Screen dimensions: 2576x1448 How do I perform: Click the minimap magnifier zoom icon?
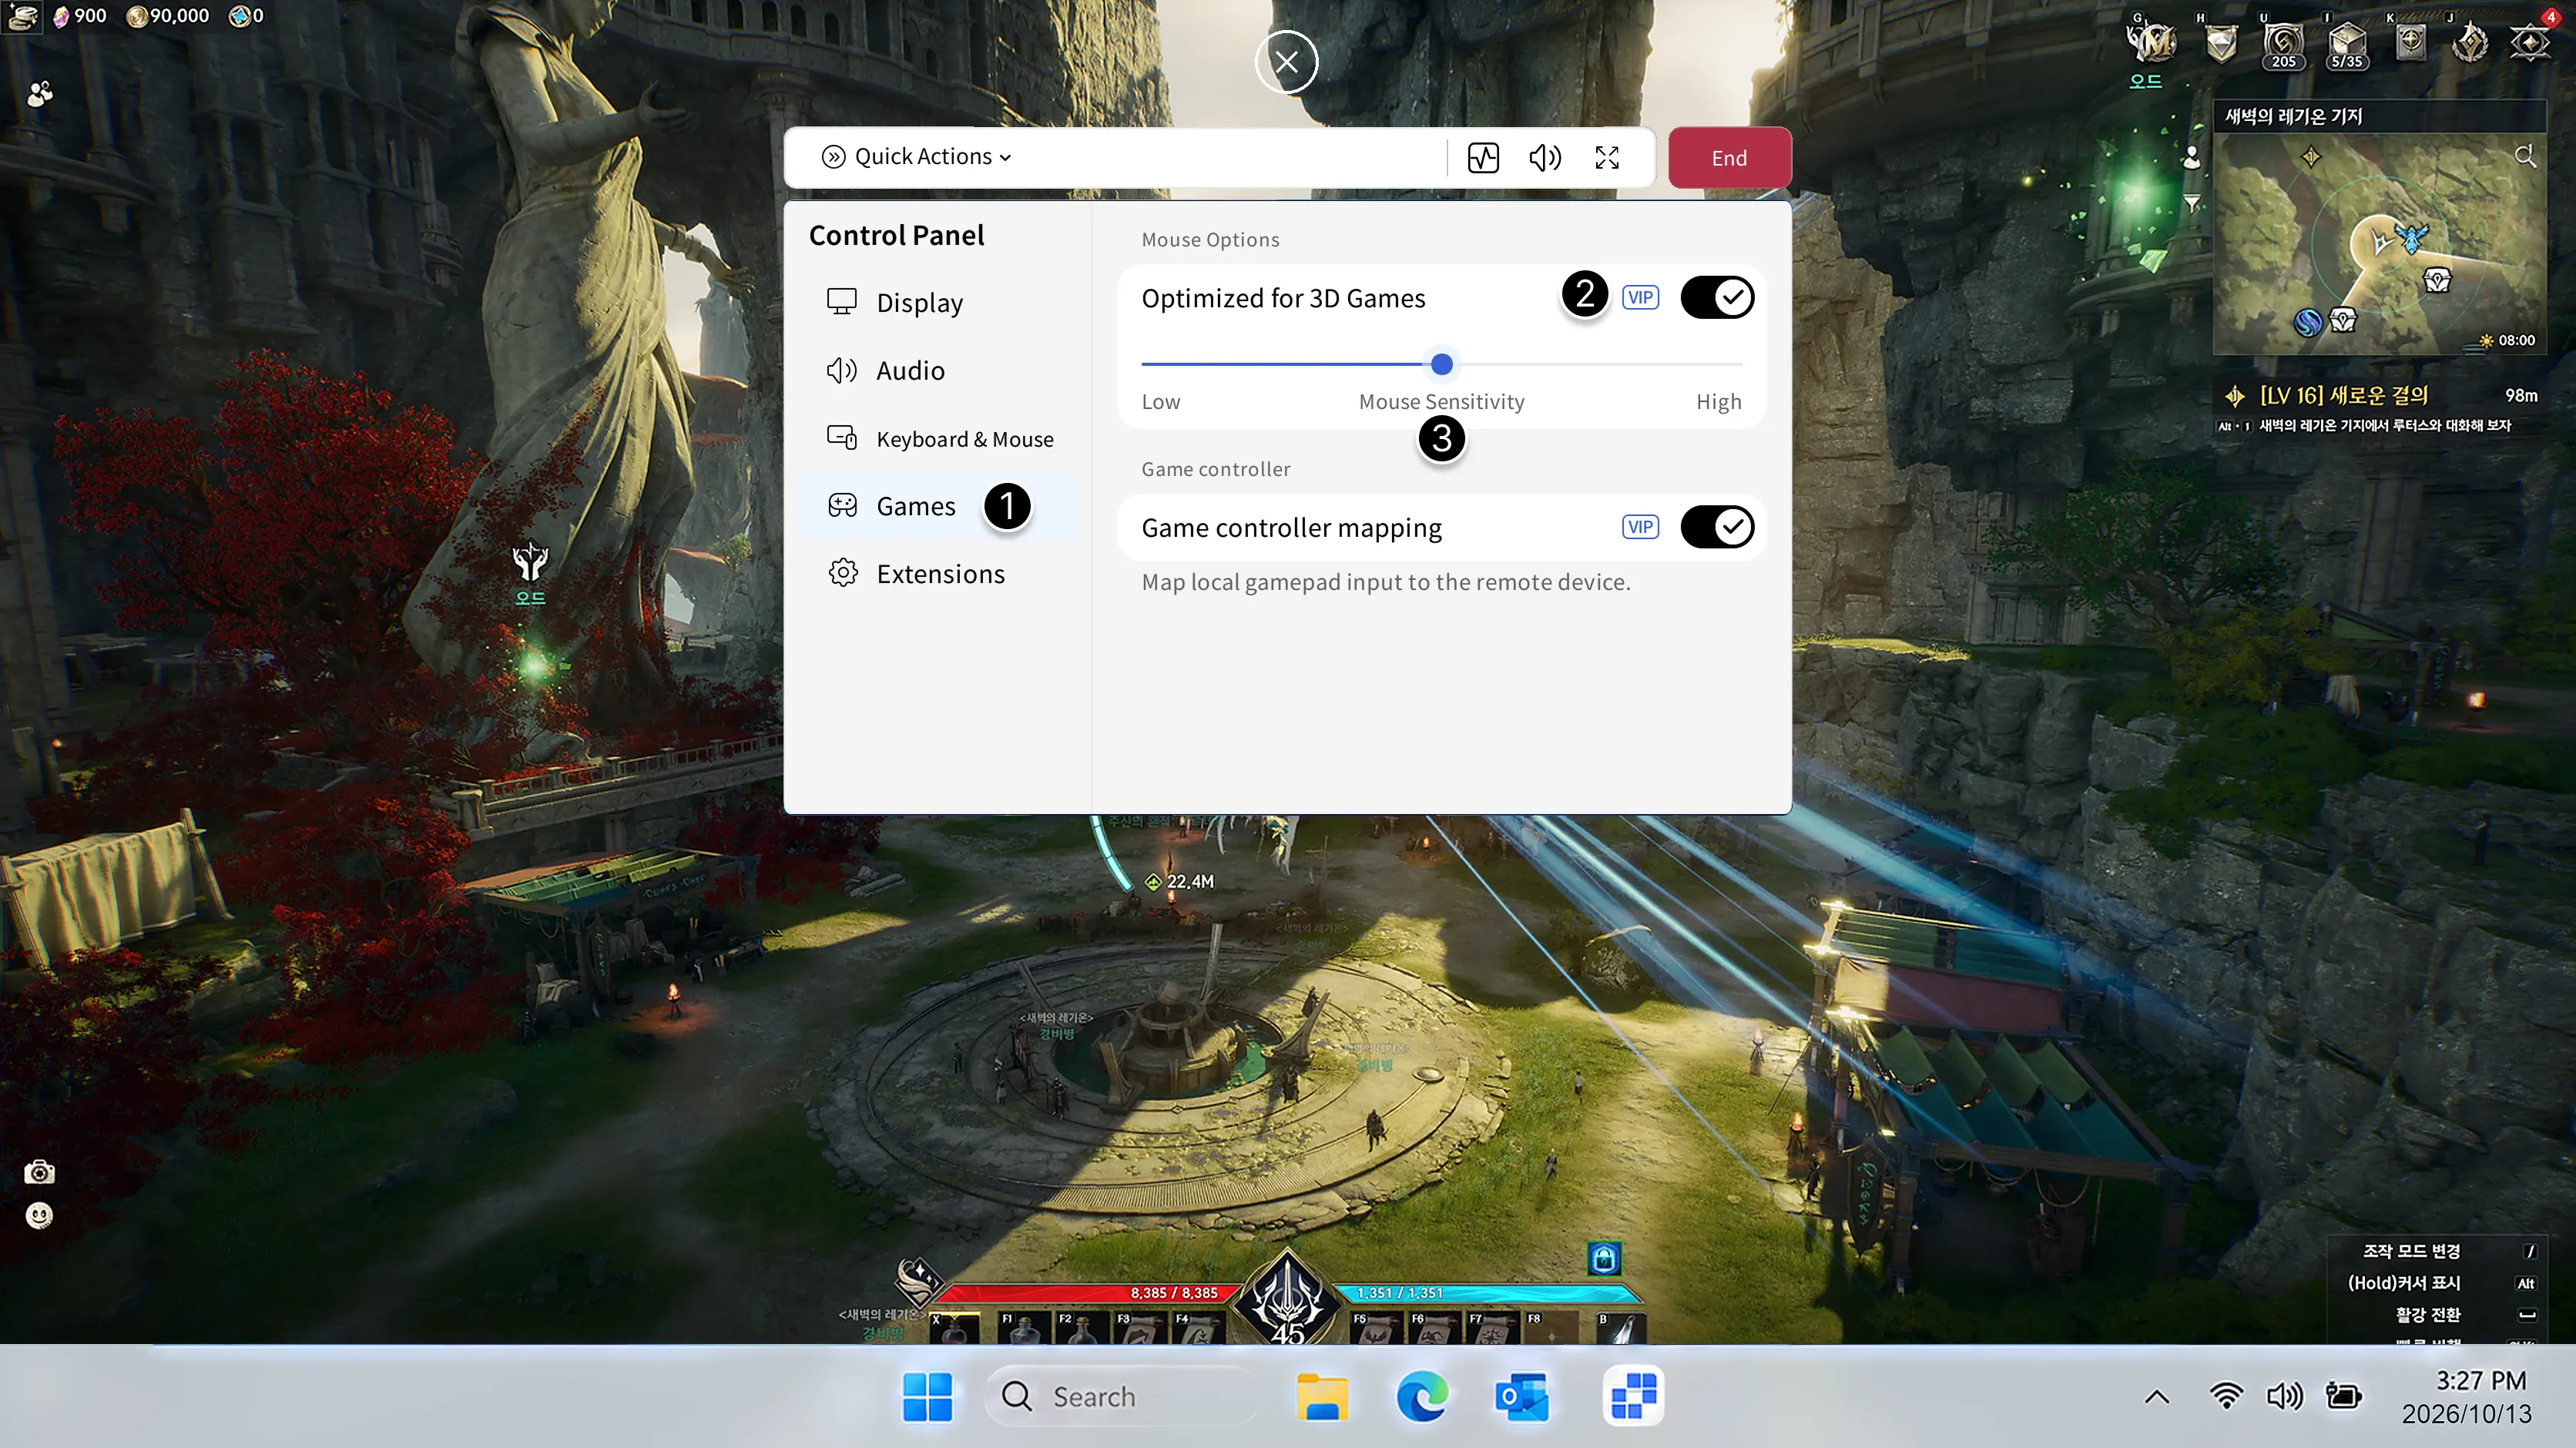coord(2525,156)
